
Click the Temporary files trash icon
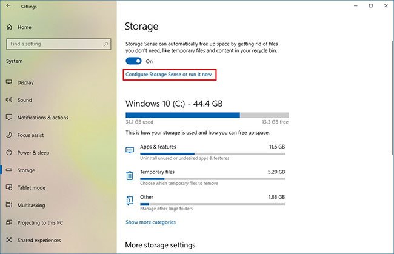tap(130, 176)
